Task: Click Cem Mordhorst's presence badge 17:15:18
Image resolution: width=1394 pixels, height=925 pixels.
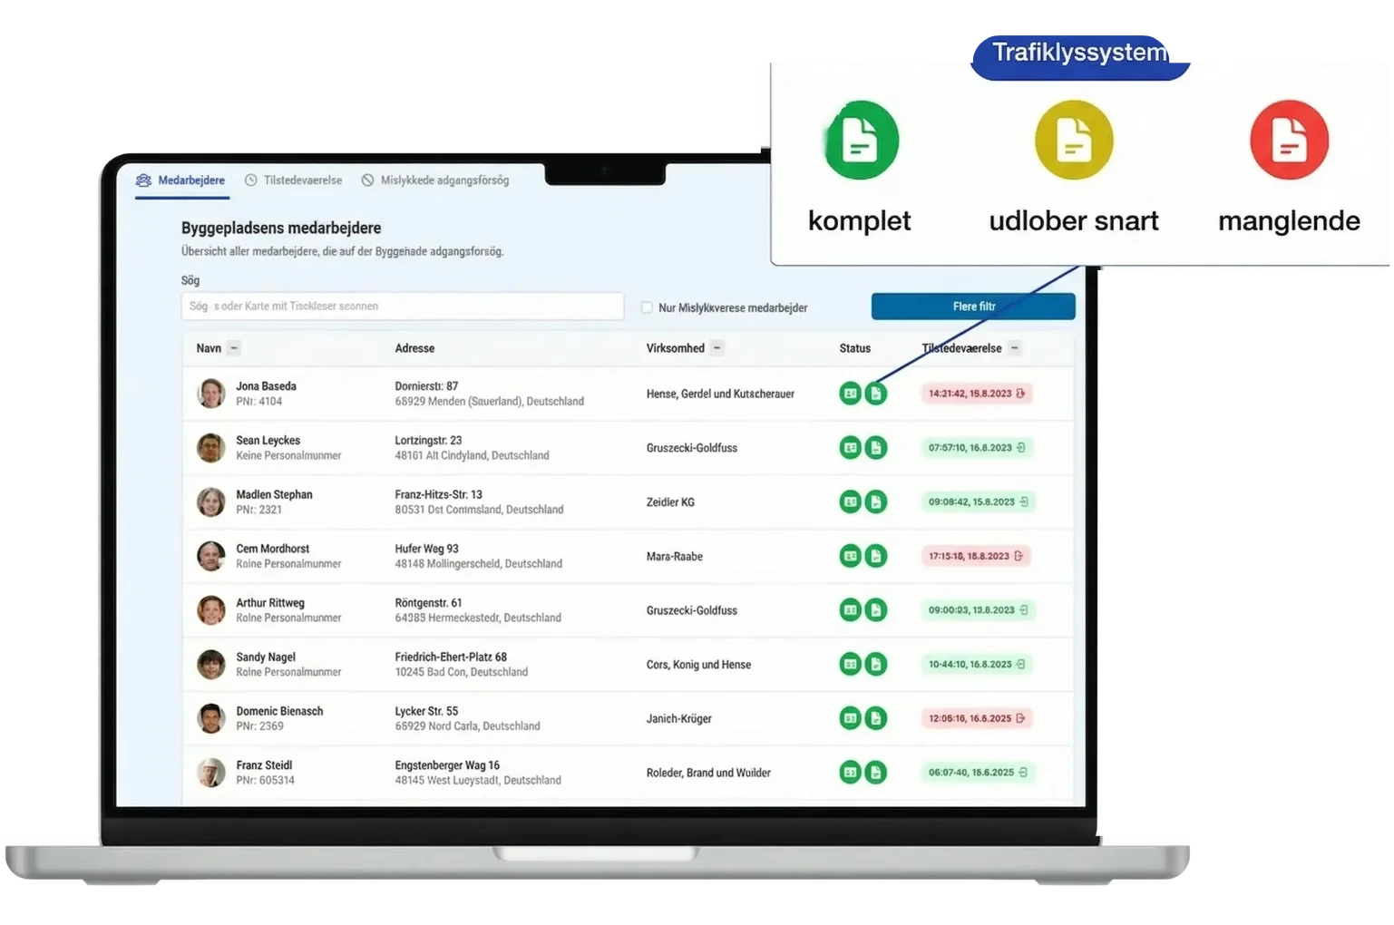Action: [x=976, y=556]
